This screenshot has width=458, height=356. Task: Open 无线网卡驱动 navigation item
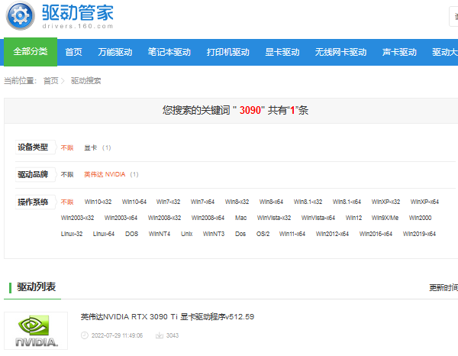[340, 52]
